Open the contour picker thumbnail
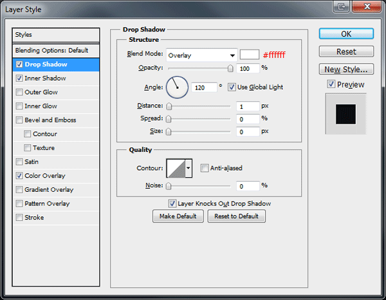This screenshot has height=300, width=386. pyautogui.click(x=176, y=168)
